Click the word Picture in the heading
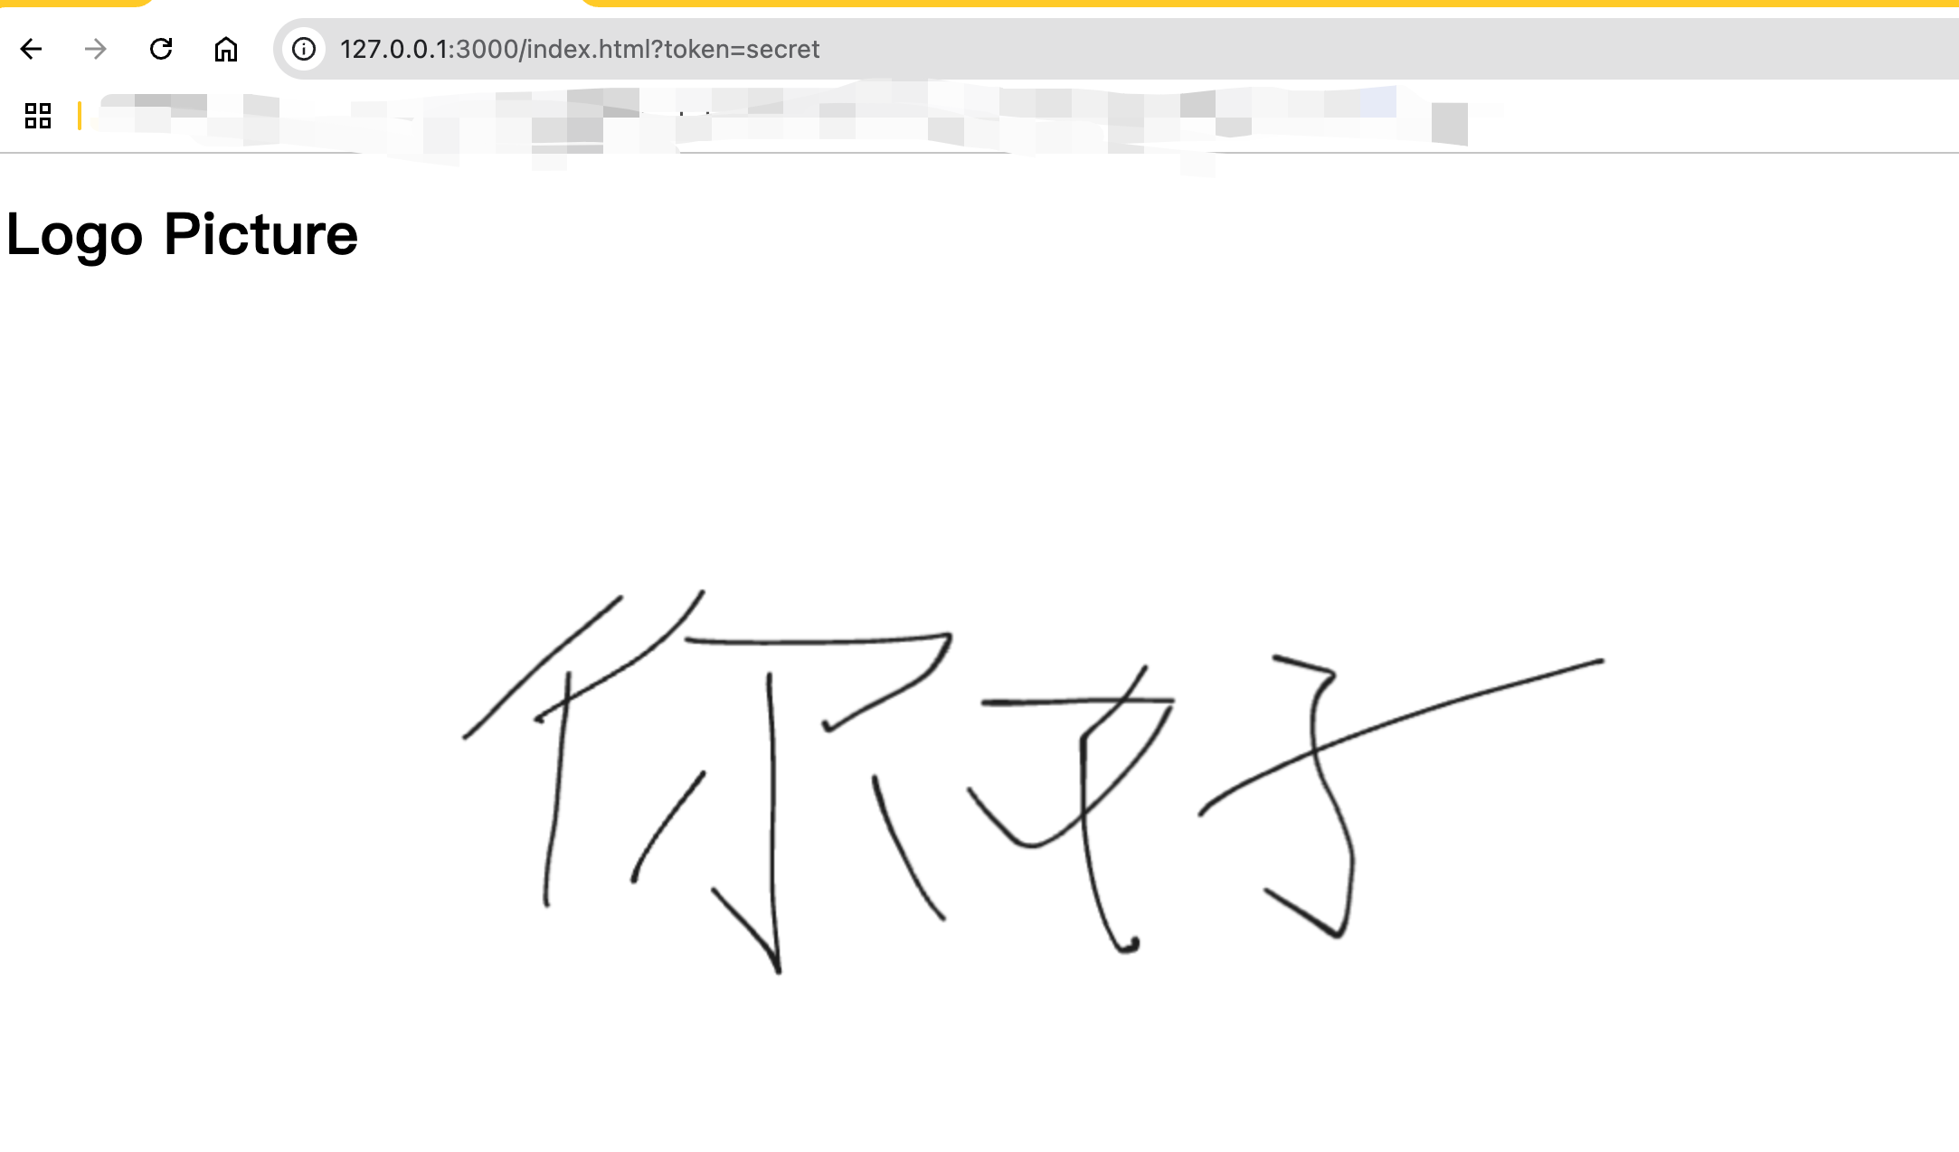 (260, 235)
